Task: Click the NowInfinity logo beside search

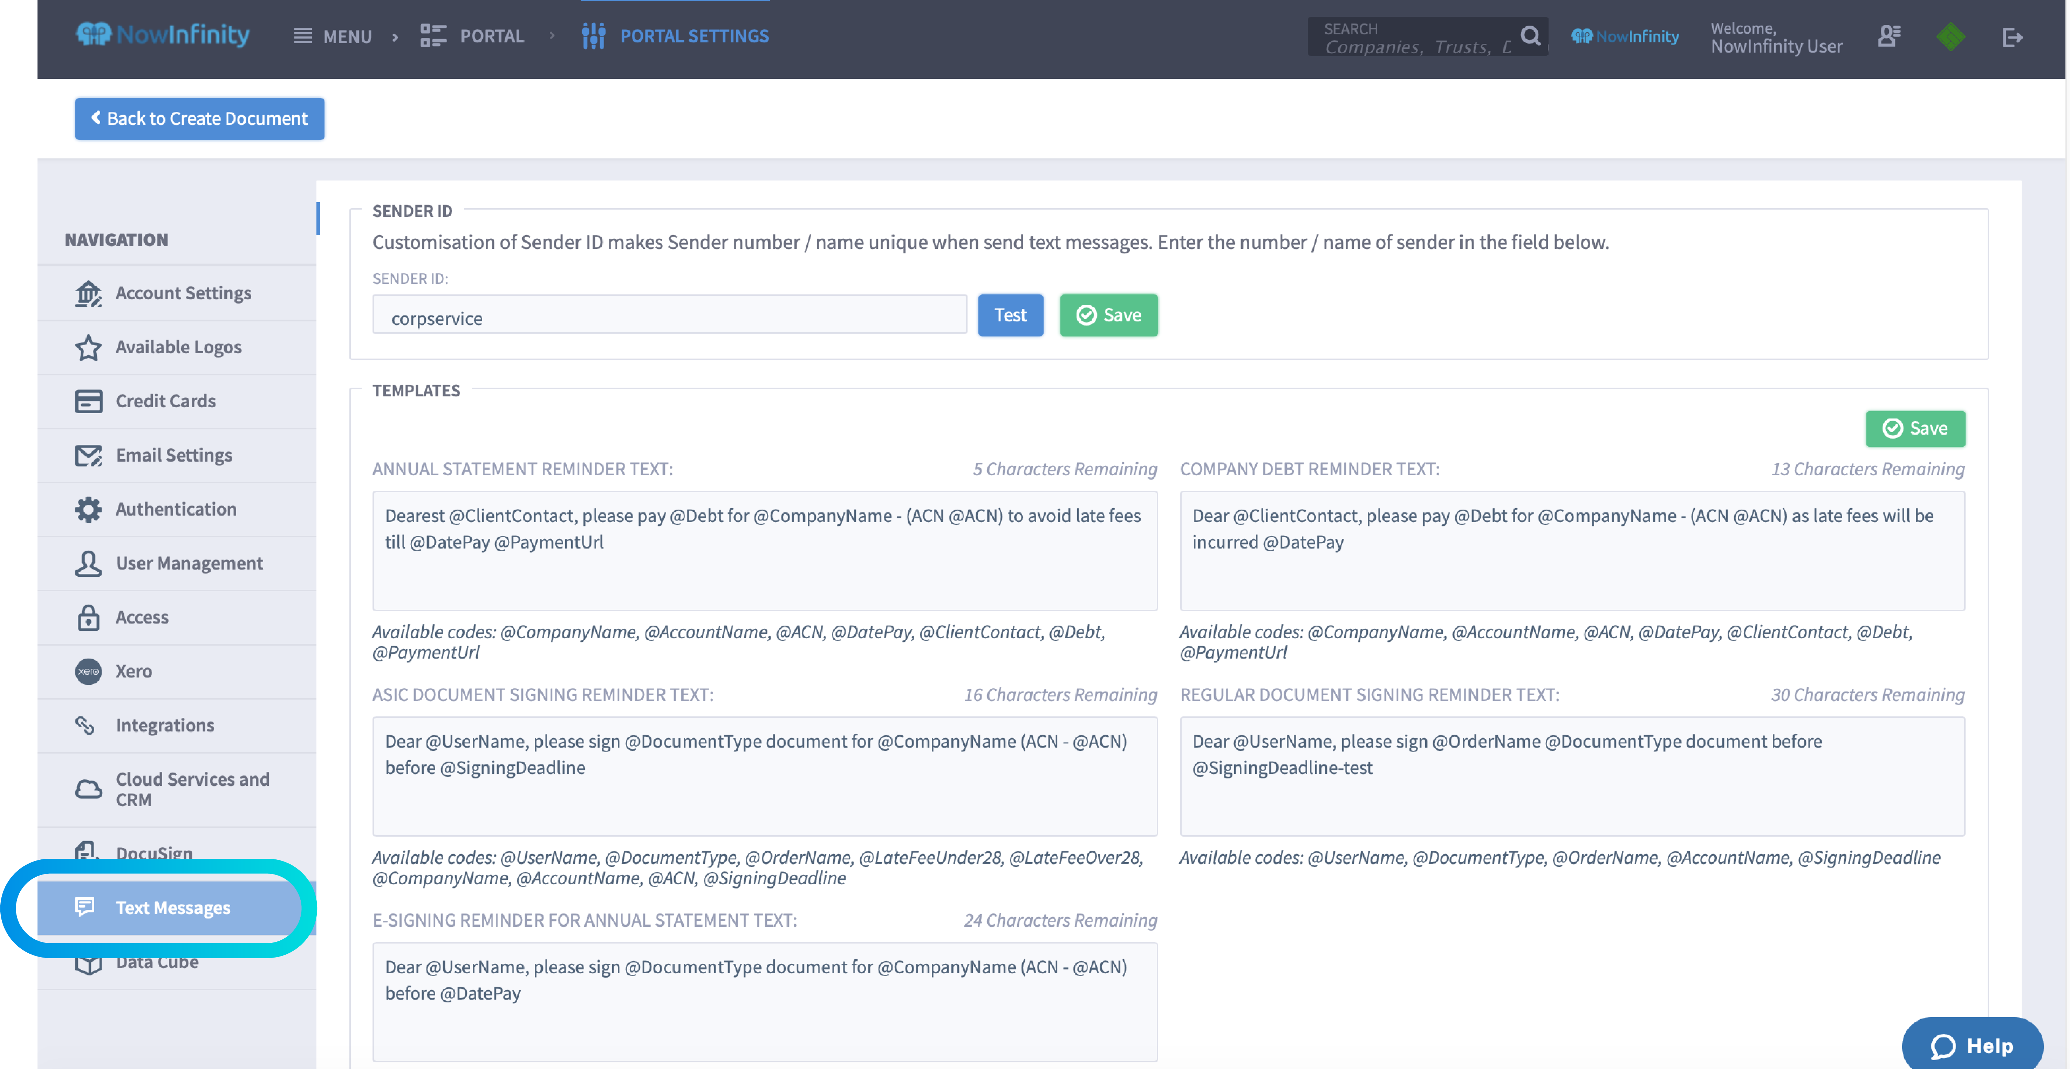Action: (1625, 36)
